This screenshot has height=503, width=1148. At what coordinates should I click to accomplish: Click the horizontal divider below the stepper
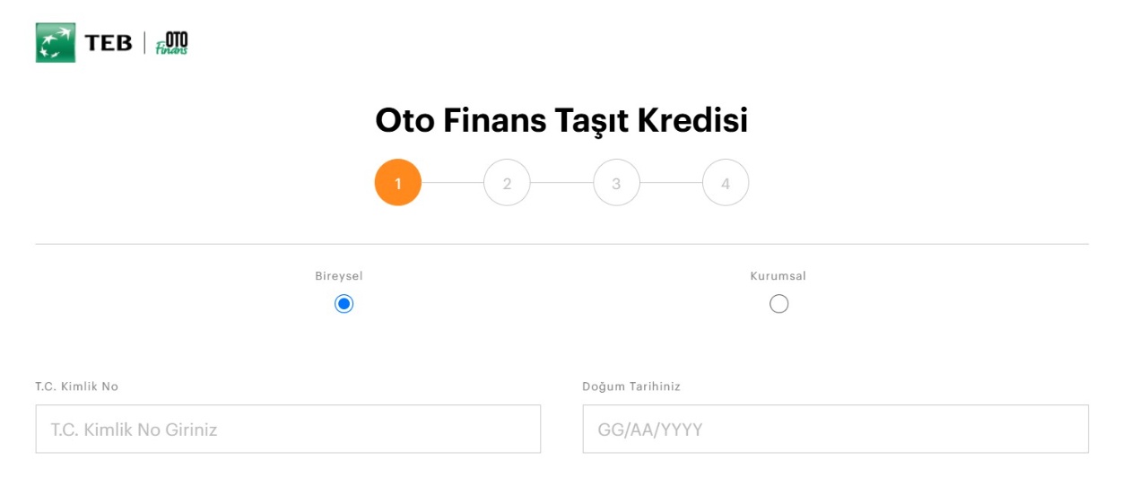tap(561, 244)
